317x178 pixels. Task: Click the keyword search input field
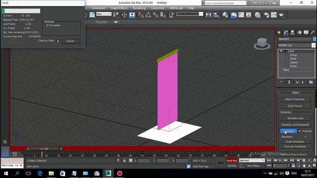click(225, 3)
